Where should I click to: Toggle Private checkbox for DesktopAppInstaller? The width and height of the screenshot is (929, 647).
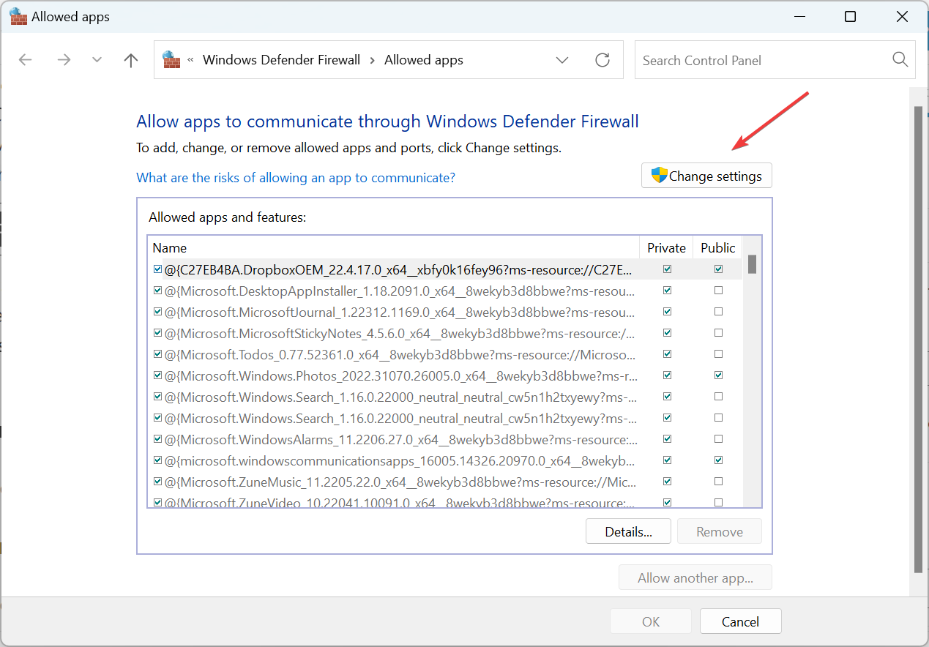click(x=667, y=291)
